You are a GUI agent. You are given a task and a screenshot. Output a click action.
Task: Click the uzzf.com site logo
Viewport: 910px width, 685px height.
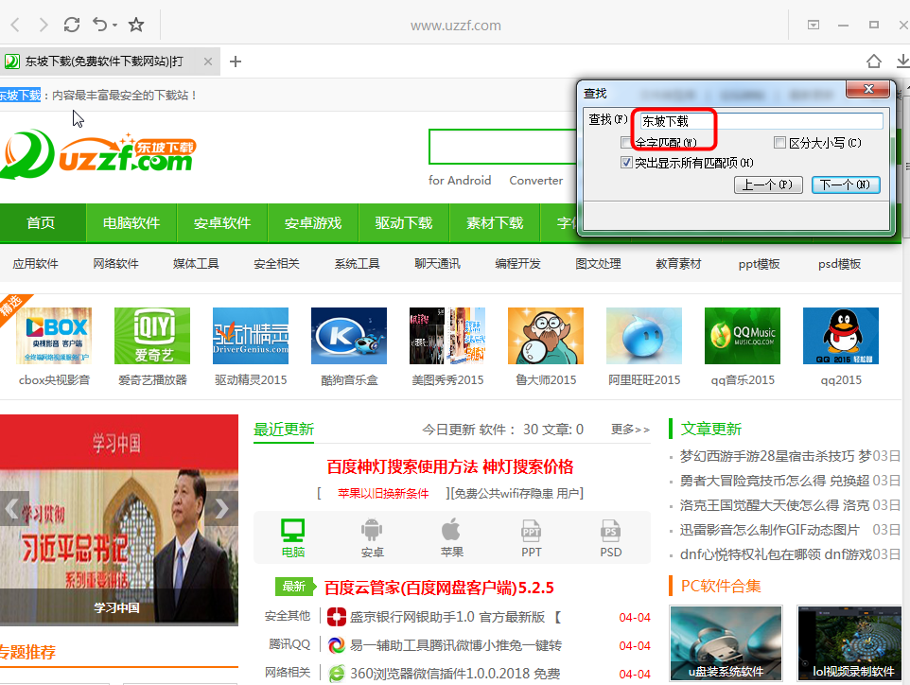98,154
